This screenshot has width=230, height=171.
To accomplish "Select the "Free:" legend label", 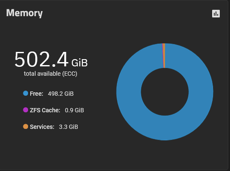I will 37,94.
